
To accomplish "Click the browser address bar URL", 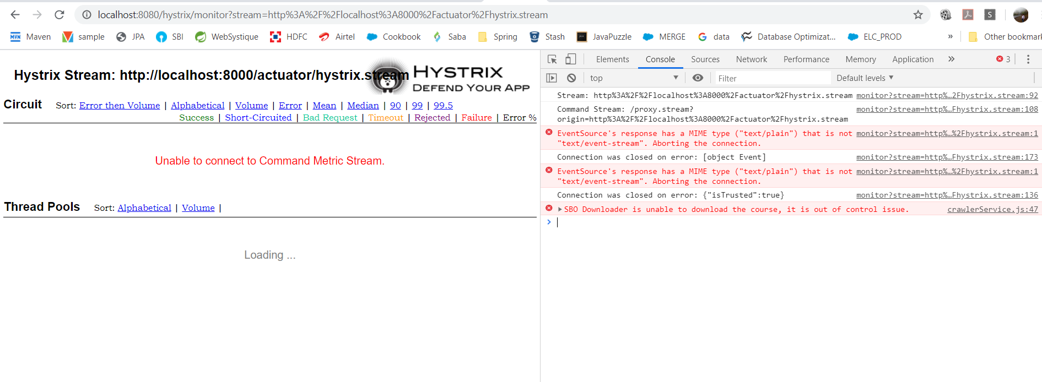I will pyautogui.click(x=323, y=15).
